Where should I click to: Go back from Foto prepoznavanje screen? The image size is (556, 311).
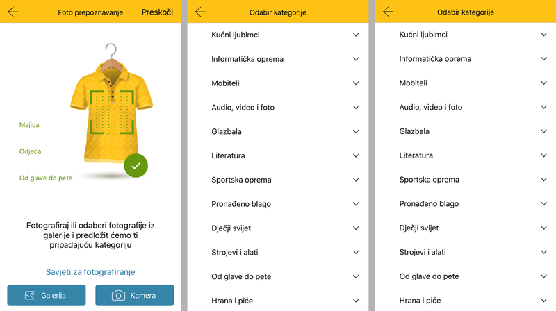coord(13,12)
